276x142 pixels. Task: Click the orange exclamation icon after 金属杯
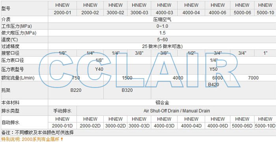pos(62,139)
